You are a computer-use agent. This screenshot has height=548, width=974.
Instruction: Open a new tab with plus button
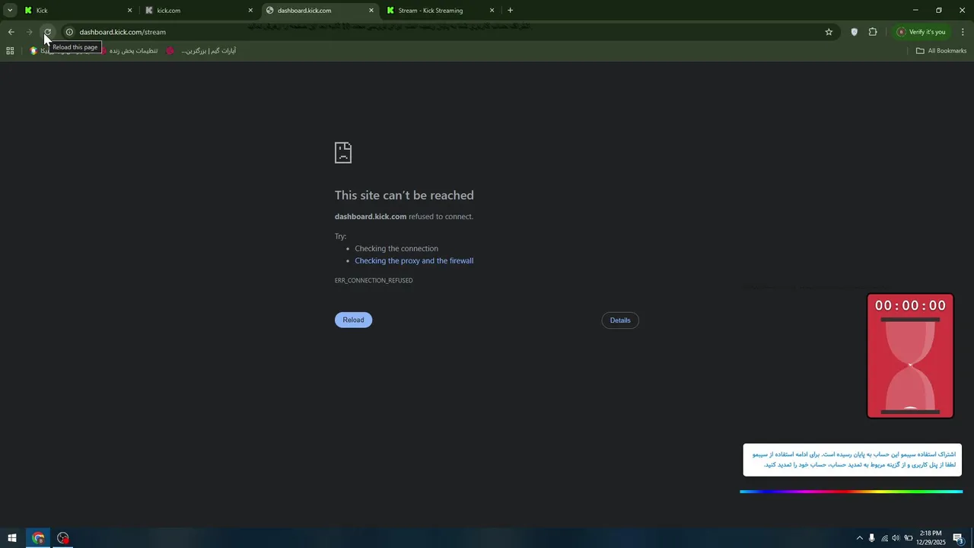(510, 11)
